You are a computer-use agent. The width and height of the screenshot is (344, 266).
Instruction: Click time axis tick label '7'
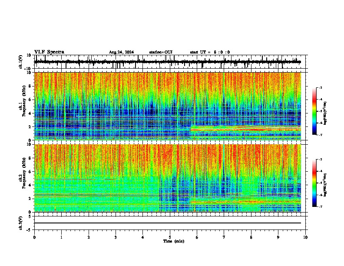224,237
